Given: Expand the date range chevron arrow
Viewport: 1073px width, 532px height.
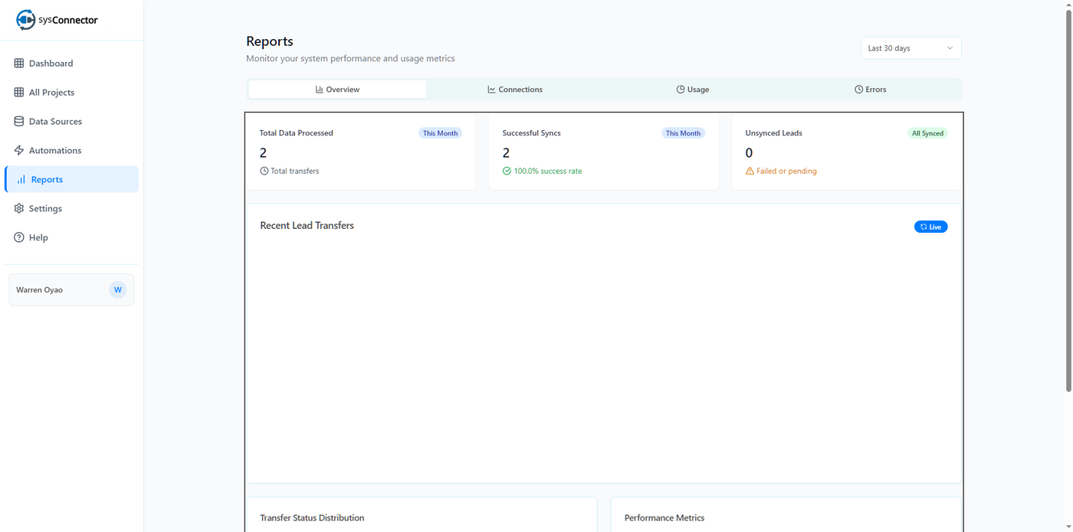Looking at the screenshot, I should 950,48.
